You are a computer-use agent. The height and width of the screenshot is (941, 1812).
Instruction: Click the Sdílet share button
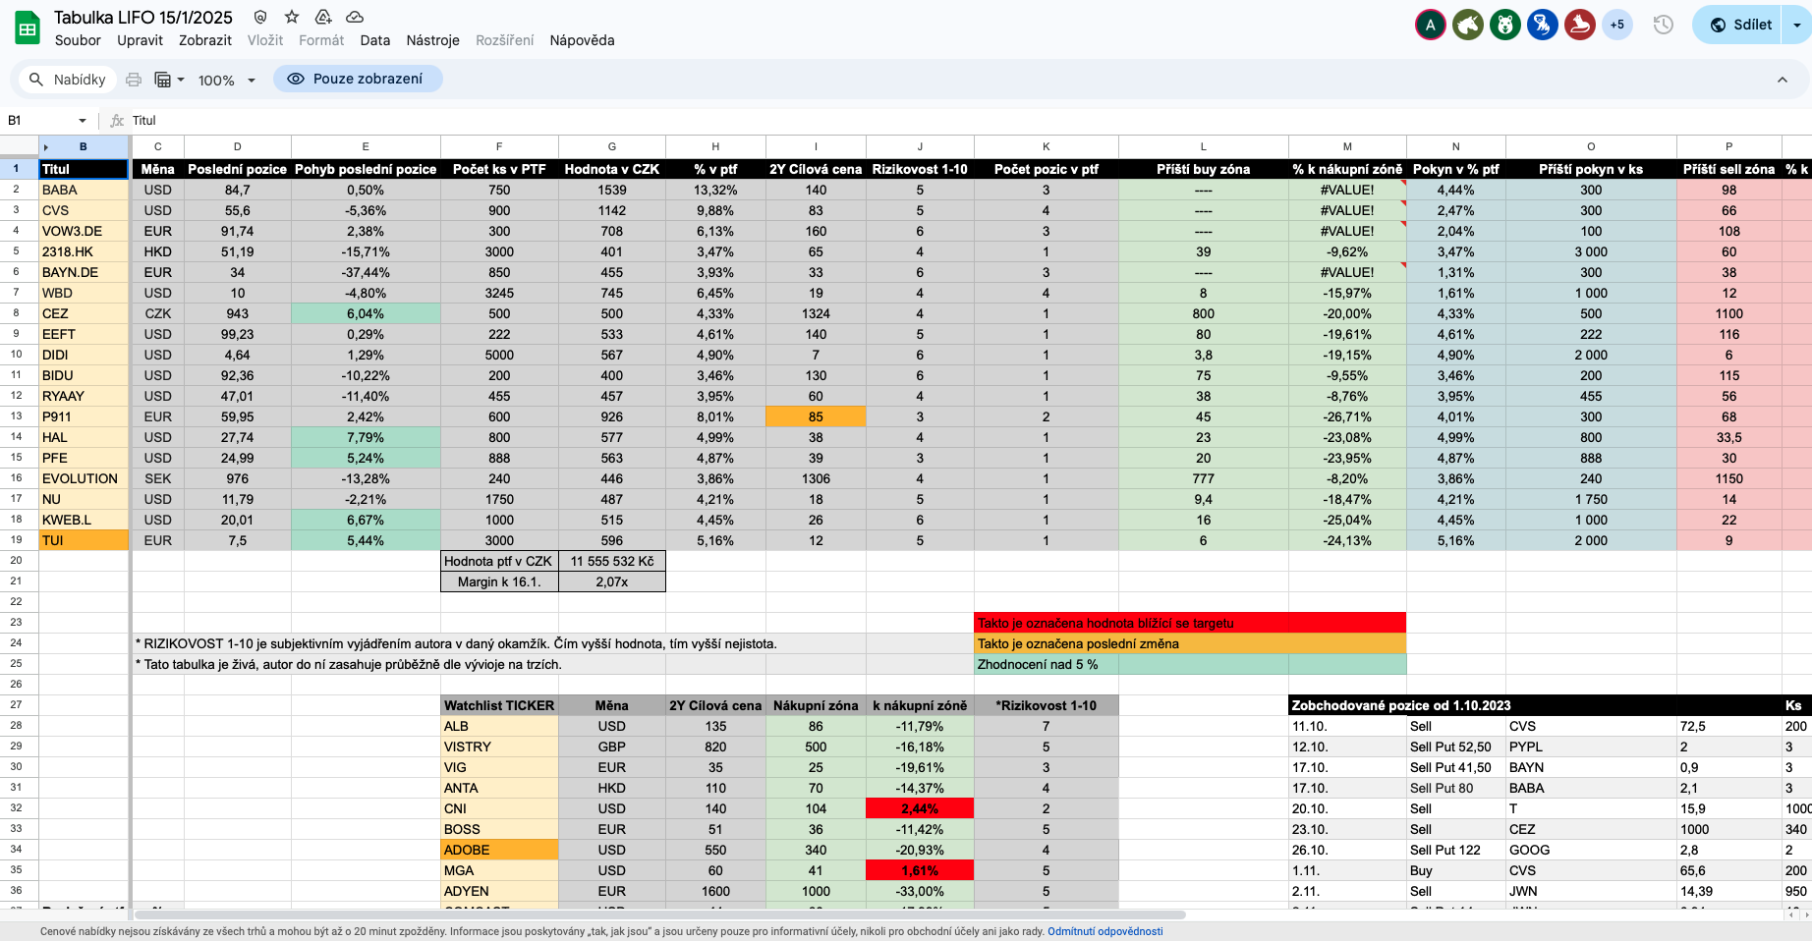coord(1740,25)
